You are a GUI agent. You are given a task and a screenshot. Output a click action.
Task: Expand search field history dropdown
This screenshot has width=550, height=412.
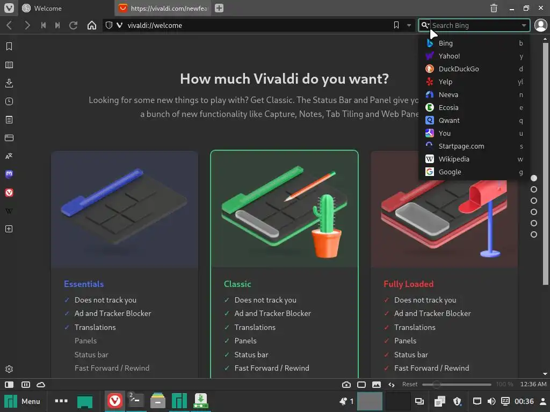pyautogui.click(x=524, y=25)
